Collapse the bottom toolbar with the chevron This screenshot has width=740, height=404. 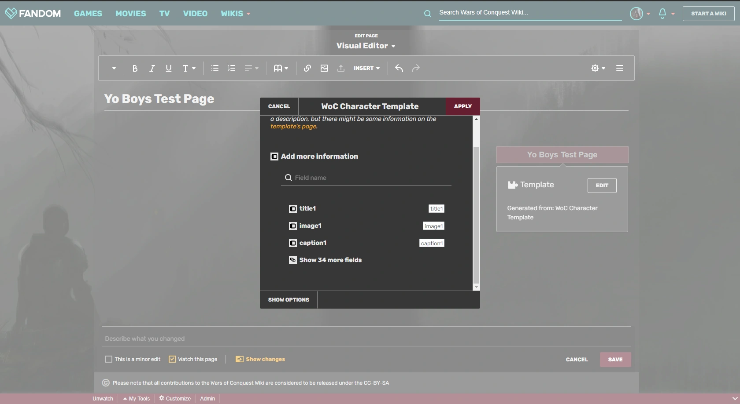click(x=734, y=399)
